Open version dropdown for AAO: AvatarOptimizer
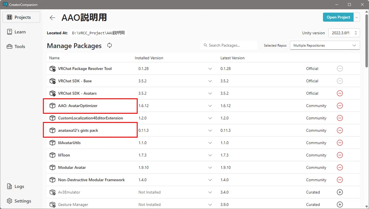The image size is (369, 209). click(x=210, y=106)
